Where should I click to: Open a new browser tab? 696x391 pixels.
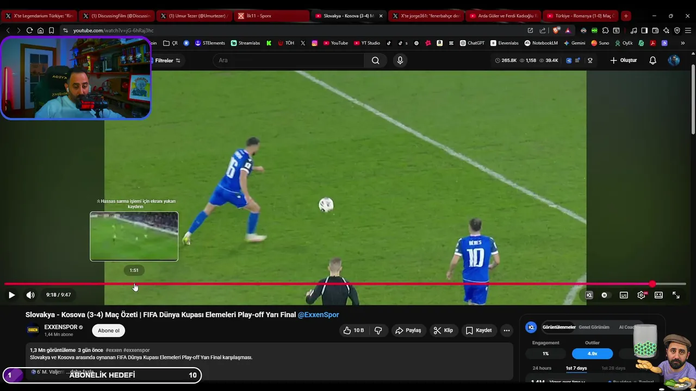pos(626,16)
